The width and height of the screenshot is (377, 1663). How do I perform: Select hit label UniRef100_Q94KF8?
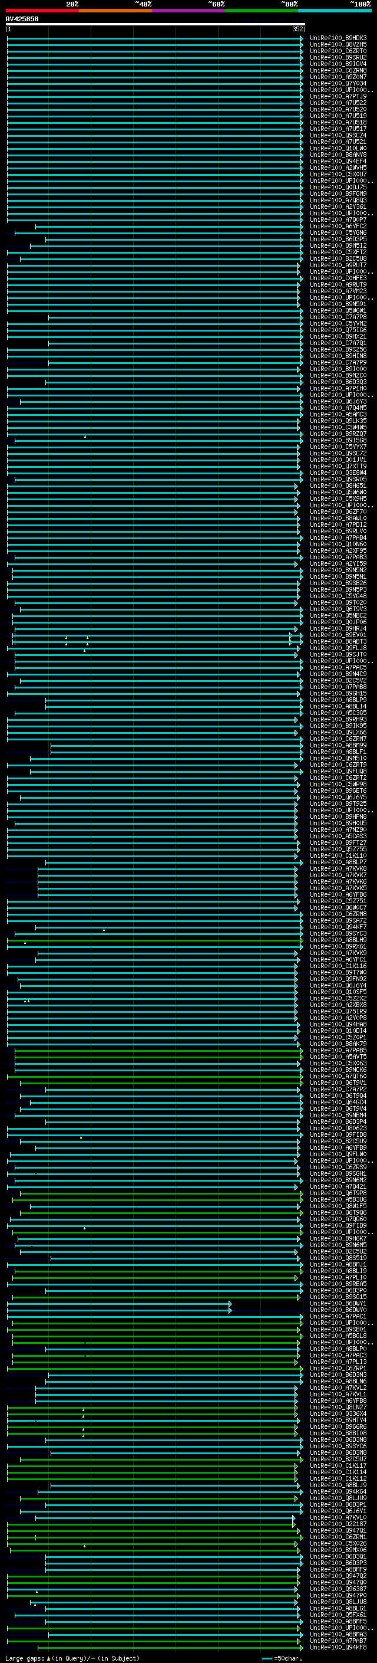pos(338,1647)
